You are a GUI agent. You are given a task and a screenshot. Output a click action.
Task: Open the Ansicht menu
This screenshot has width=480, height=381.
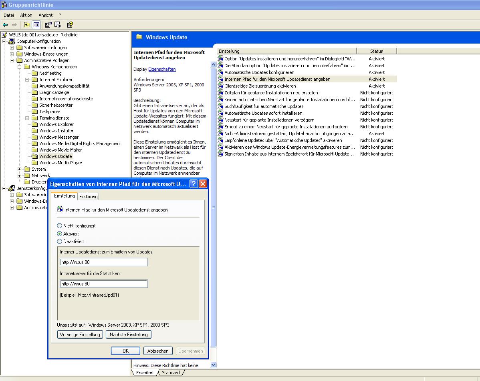(x=46, y=15)
